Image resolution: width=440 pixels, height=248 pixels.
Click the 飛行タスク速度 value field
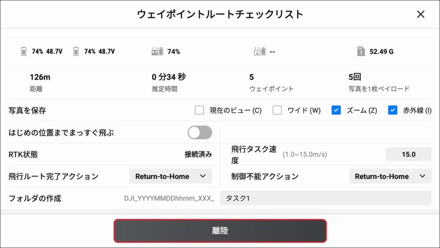(x=408, y=154)
